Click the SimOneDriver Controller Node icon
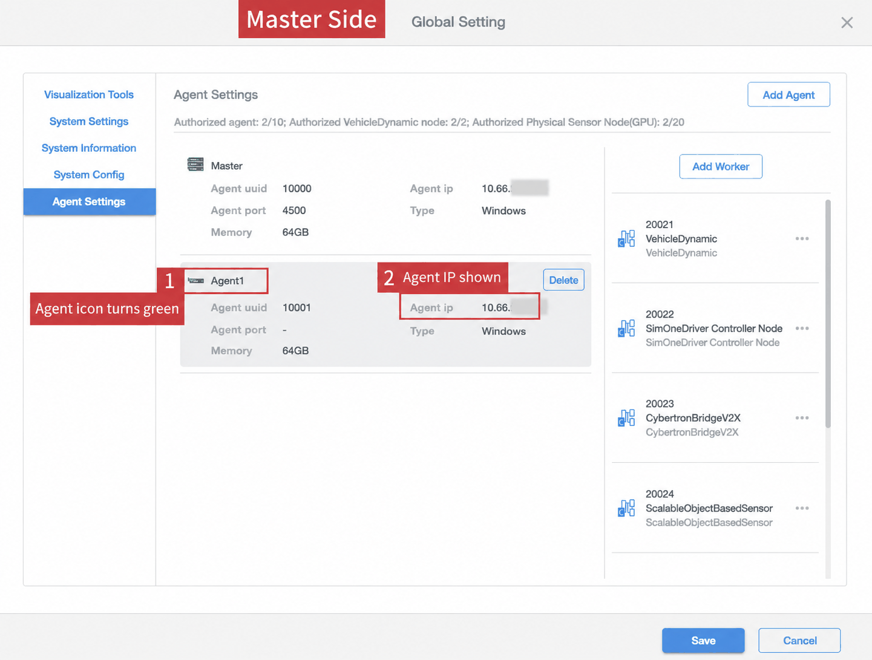The width and height of the screenshot is (872, 660). click(x=626, y=328)
